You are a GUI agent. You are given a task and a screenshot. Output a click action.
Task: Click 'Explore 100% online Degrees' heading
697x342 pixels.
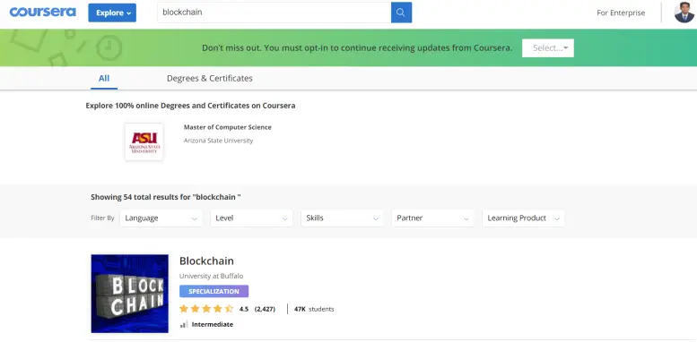(x=190, y=106)
